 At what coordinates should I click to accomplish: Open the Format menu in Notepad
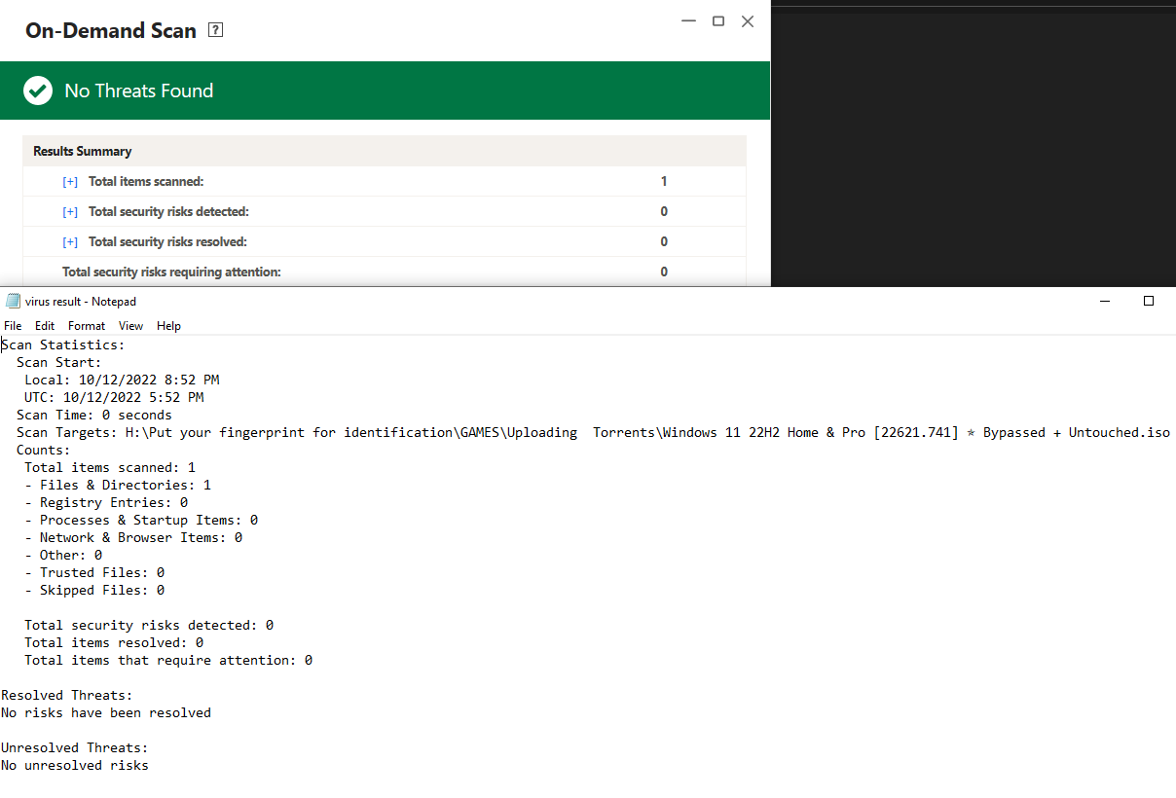tap(87, 326)
